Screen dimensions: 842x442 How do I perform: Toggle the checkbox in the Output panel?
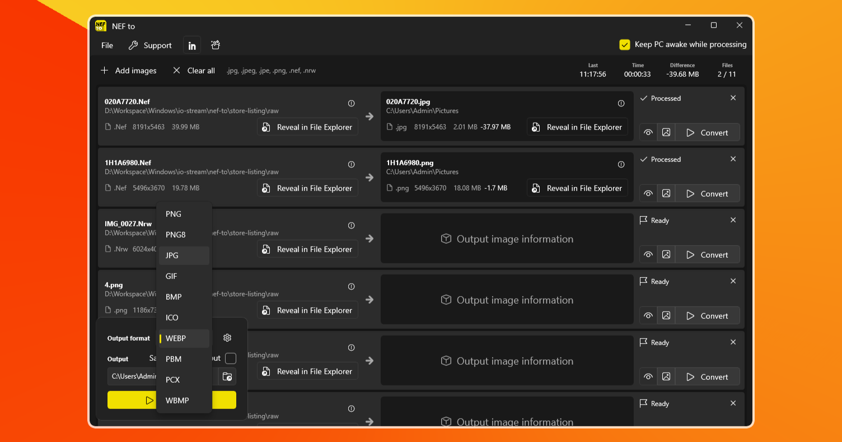click(x=231, y=359)
